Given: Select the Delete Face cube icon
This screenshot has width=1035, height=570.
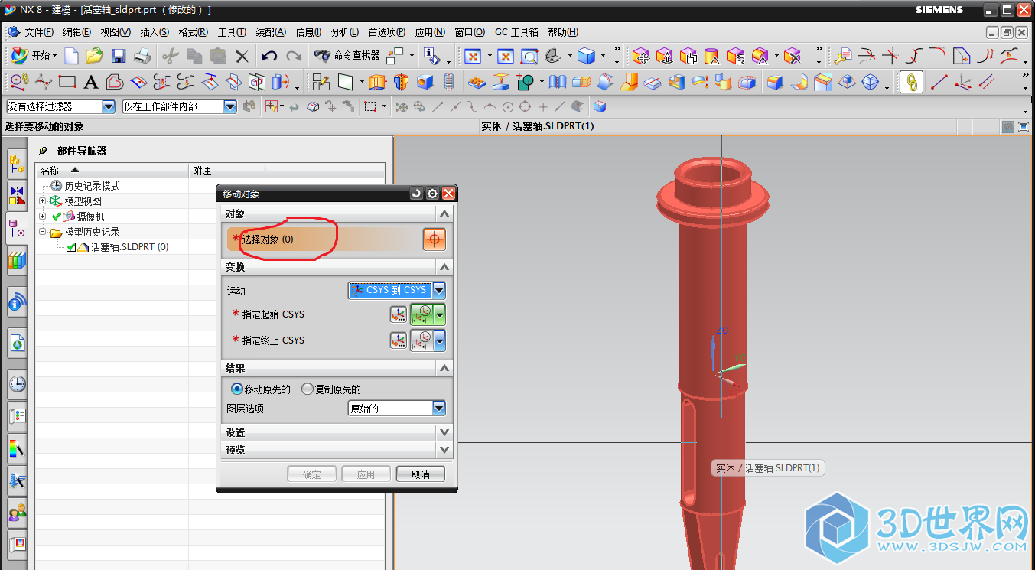Looking at the screenshot, I should [x=793, y=56].
